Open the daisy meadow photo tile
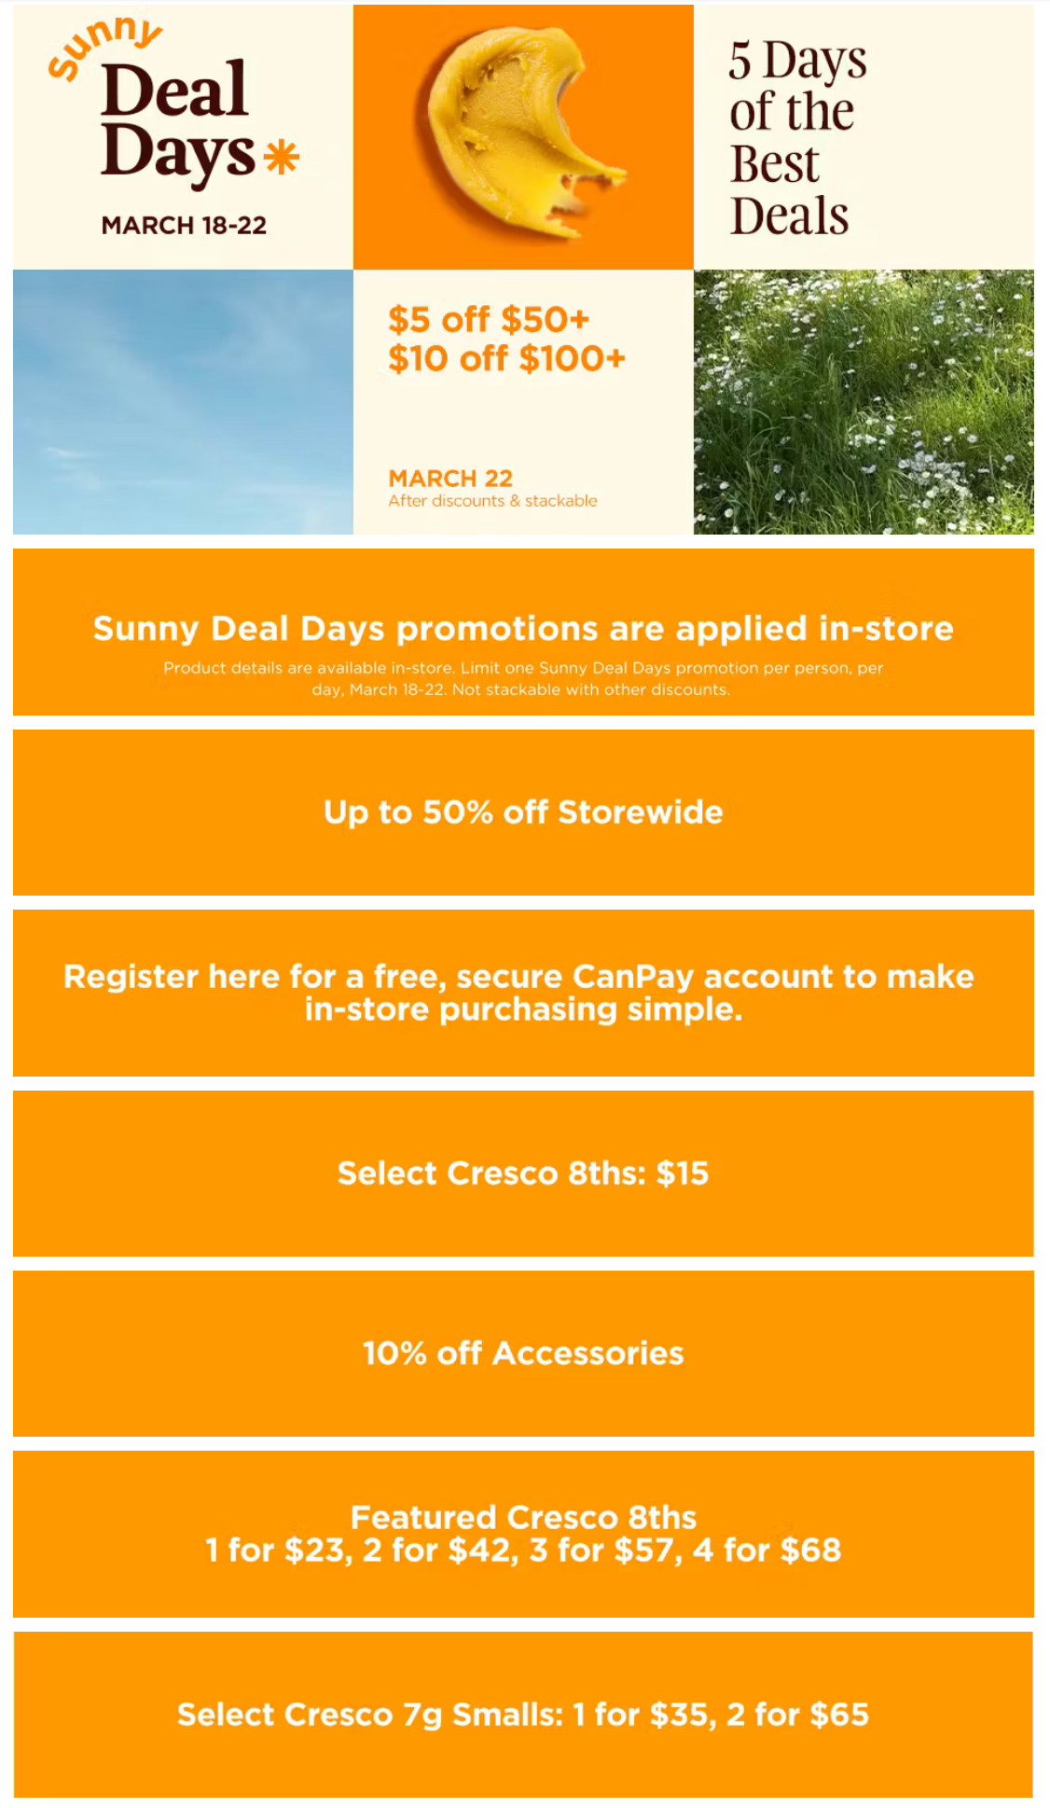Screen dimensions: 1050x1808 pyautogui.click(x=863, y=402)
